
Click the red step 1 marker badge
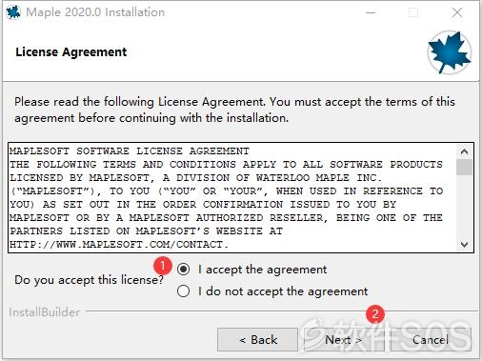click(x=163, y=266)
